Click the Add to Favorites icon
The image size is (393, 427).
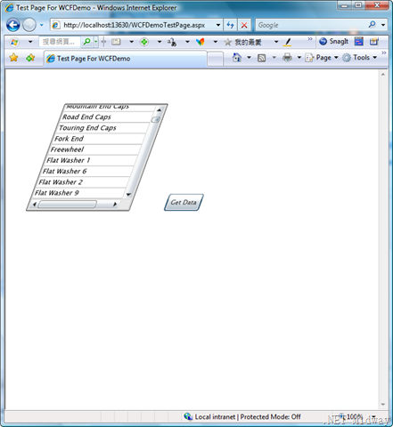[x=30, y=58]
